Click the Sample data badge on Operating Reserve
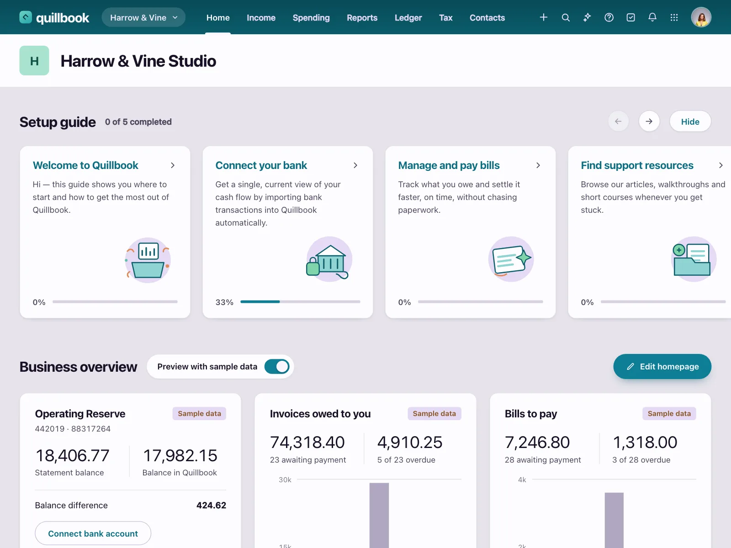Viewport: 731px width, 548px height. tap(199, 414)
